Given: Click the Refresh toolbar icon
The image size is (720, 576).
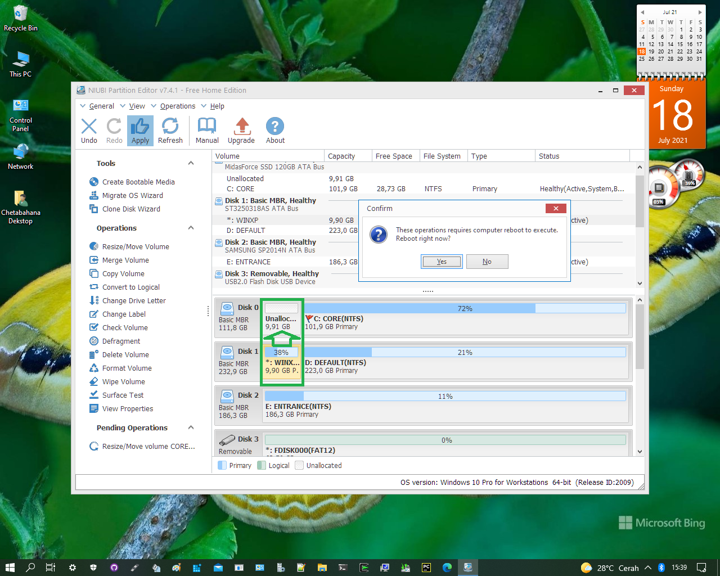Looking at the screenshot, I should [170, 130].
